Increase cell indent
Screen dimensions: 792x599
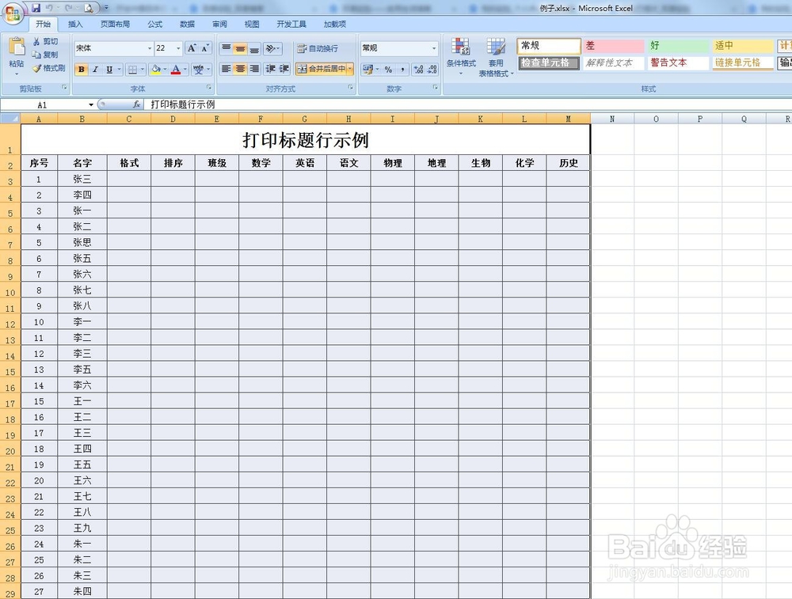pos(284,69)
